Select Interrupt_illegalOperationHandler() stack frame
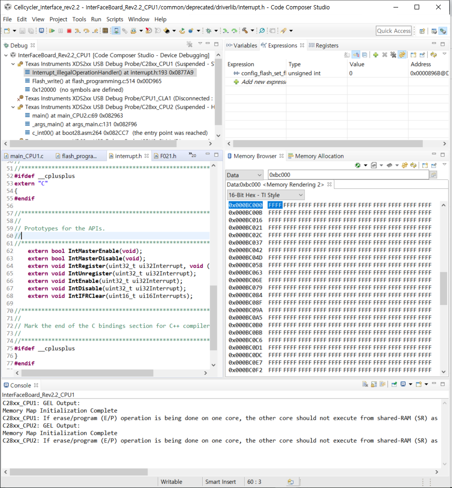452x488 pixels. [110, 73]
